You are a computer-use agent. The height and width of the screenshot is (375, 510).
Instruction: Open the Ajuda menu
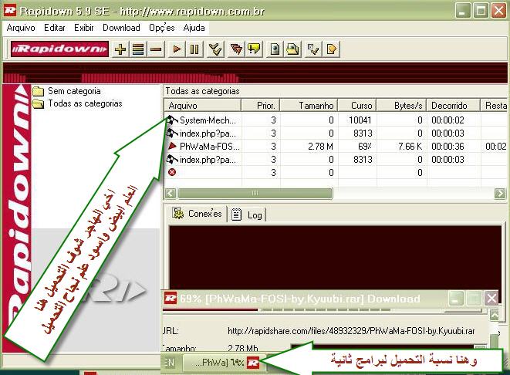pyautogui.click(x=194, y=27)
